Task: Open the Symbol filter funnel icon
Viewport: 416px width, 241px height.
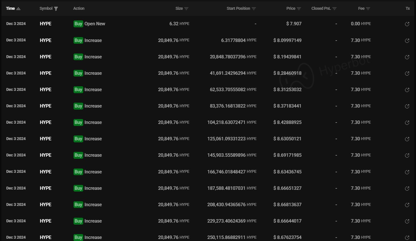Action: coord(56,8)
